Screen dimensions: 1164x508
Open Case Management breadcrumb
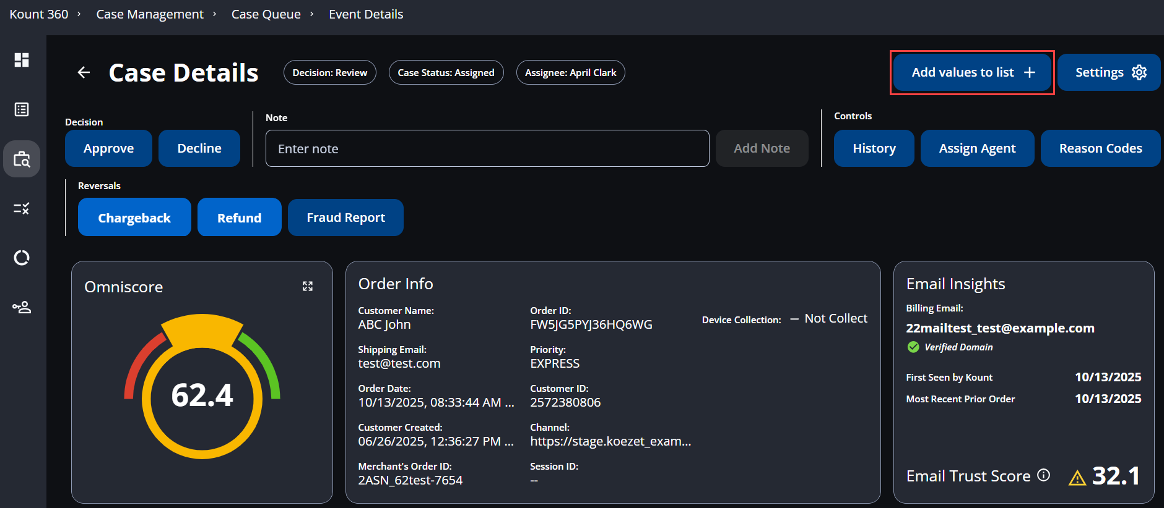(x=150, y=14)
